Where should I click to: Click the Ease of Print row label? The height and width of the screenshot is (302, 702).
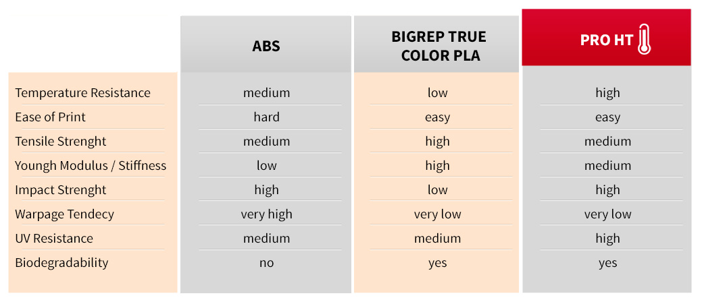coord(51,117)
